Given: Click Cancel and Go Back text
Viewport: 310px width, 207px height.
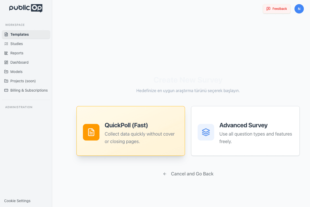Looking at the screenshot, I should (x=192, y=174).
